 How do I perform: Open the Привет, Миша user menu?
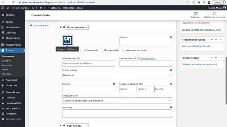(x=217, y=8)
